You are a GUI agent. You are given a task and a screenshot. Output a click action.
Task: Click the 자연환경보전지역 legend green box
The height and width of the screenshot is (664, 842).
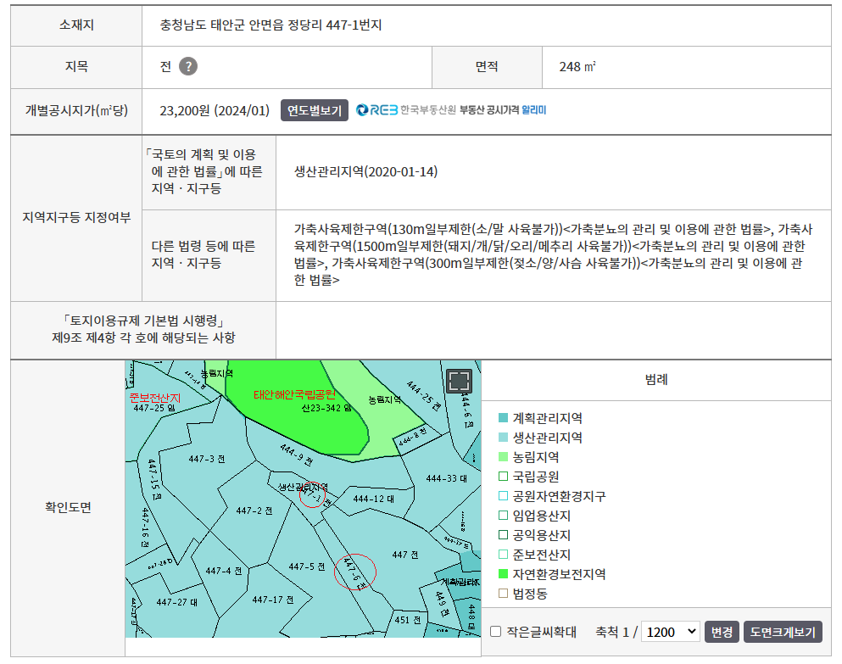pyautogui.click(x=504, y=574)
